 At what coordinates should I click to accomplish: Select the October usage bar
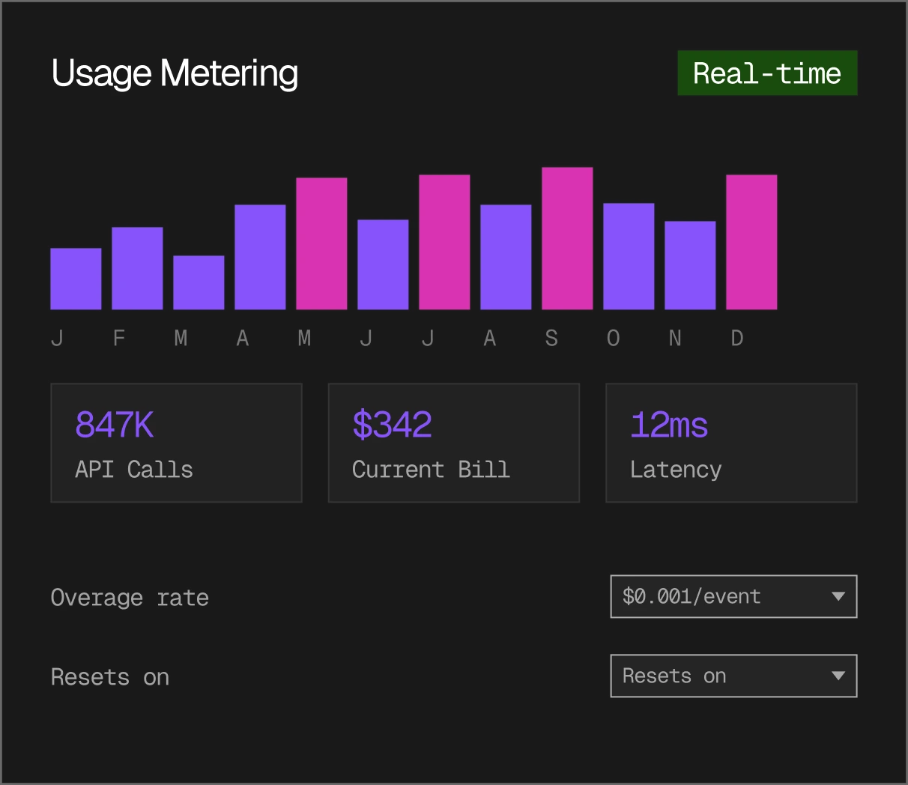629,256
